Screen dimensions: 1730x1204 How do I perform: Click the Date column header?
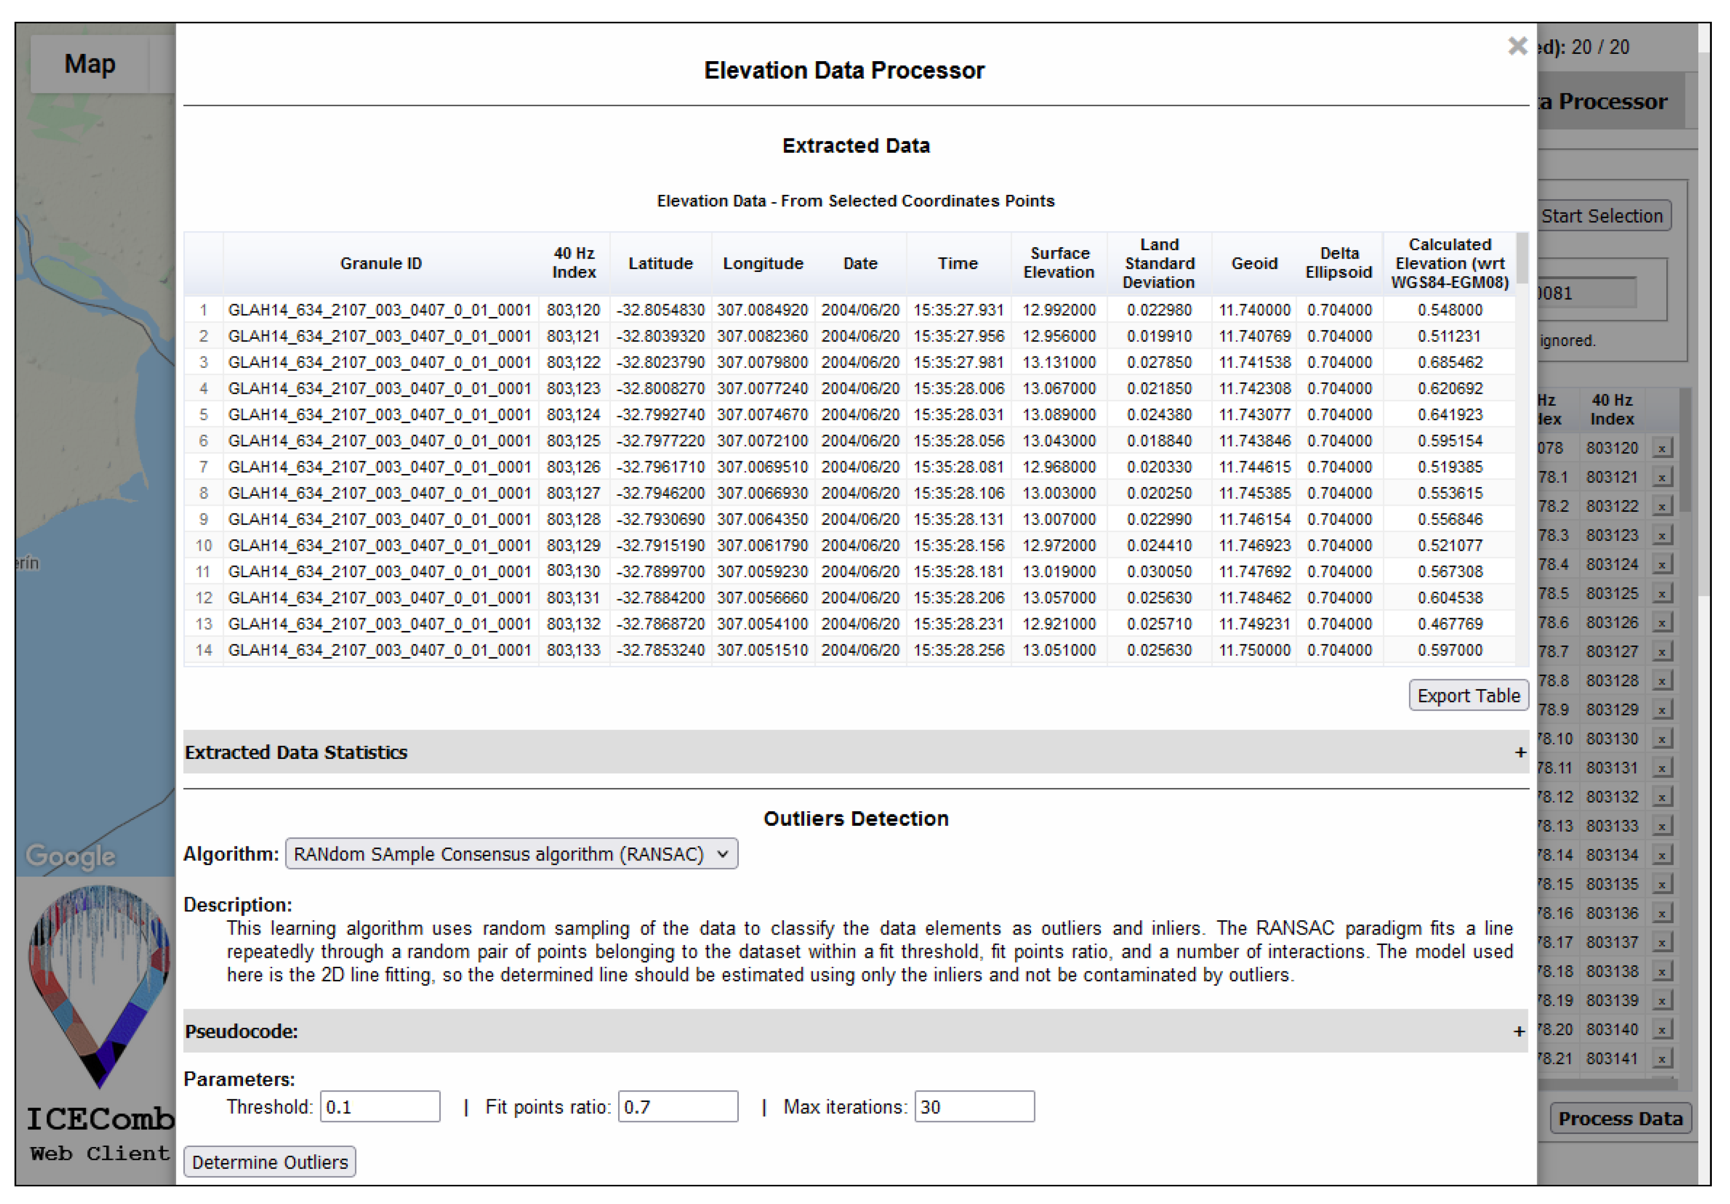860,264
